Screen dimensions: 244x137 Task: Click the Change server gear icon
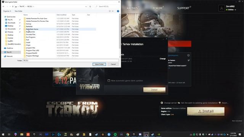tap(162, 103)
